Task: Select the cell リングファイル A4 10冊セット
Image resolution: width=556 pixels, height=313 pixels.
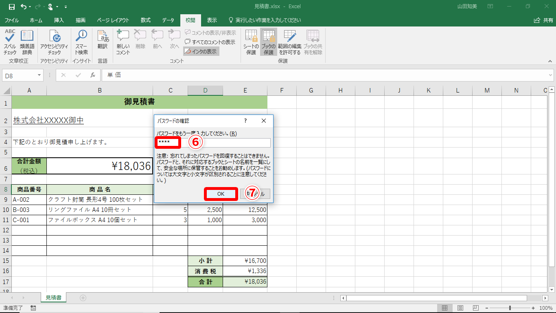Action: 100,210
